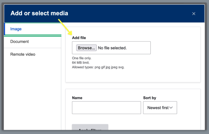Viewport: 209px width, 134px height.
Task: Close the Add or select media dialog
Action: click(x=194, y=13)
